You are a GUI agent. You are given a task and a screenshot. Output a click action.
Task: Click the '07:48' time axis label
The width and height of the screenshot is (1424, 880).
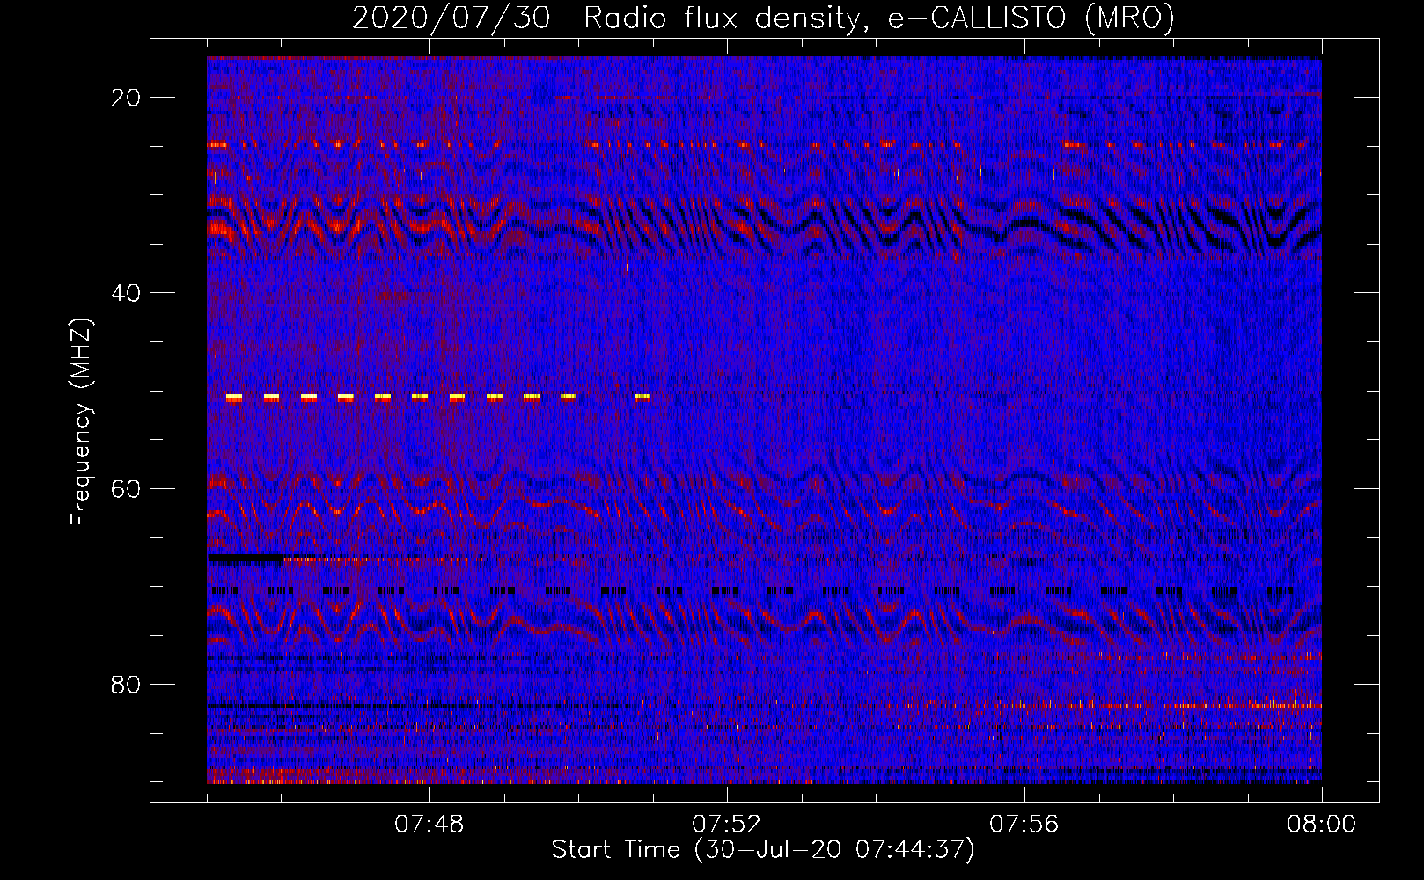429,825
